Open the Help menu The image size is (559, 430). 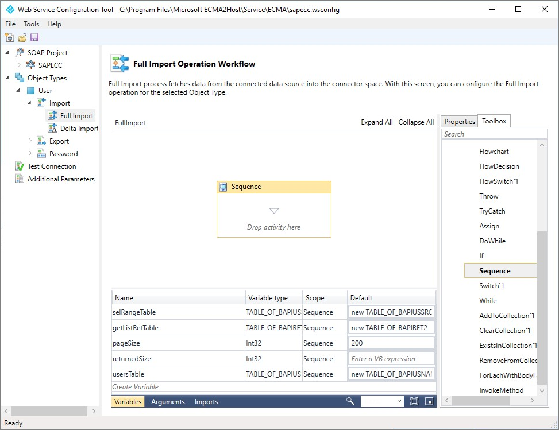54,24
